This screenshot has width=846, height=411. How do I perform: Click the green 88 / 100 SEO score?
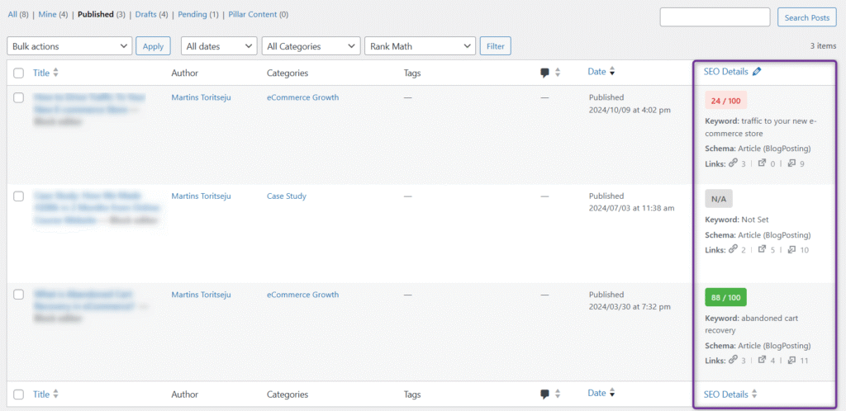point(725,297)
